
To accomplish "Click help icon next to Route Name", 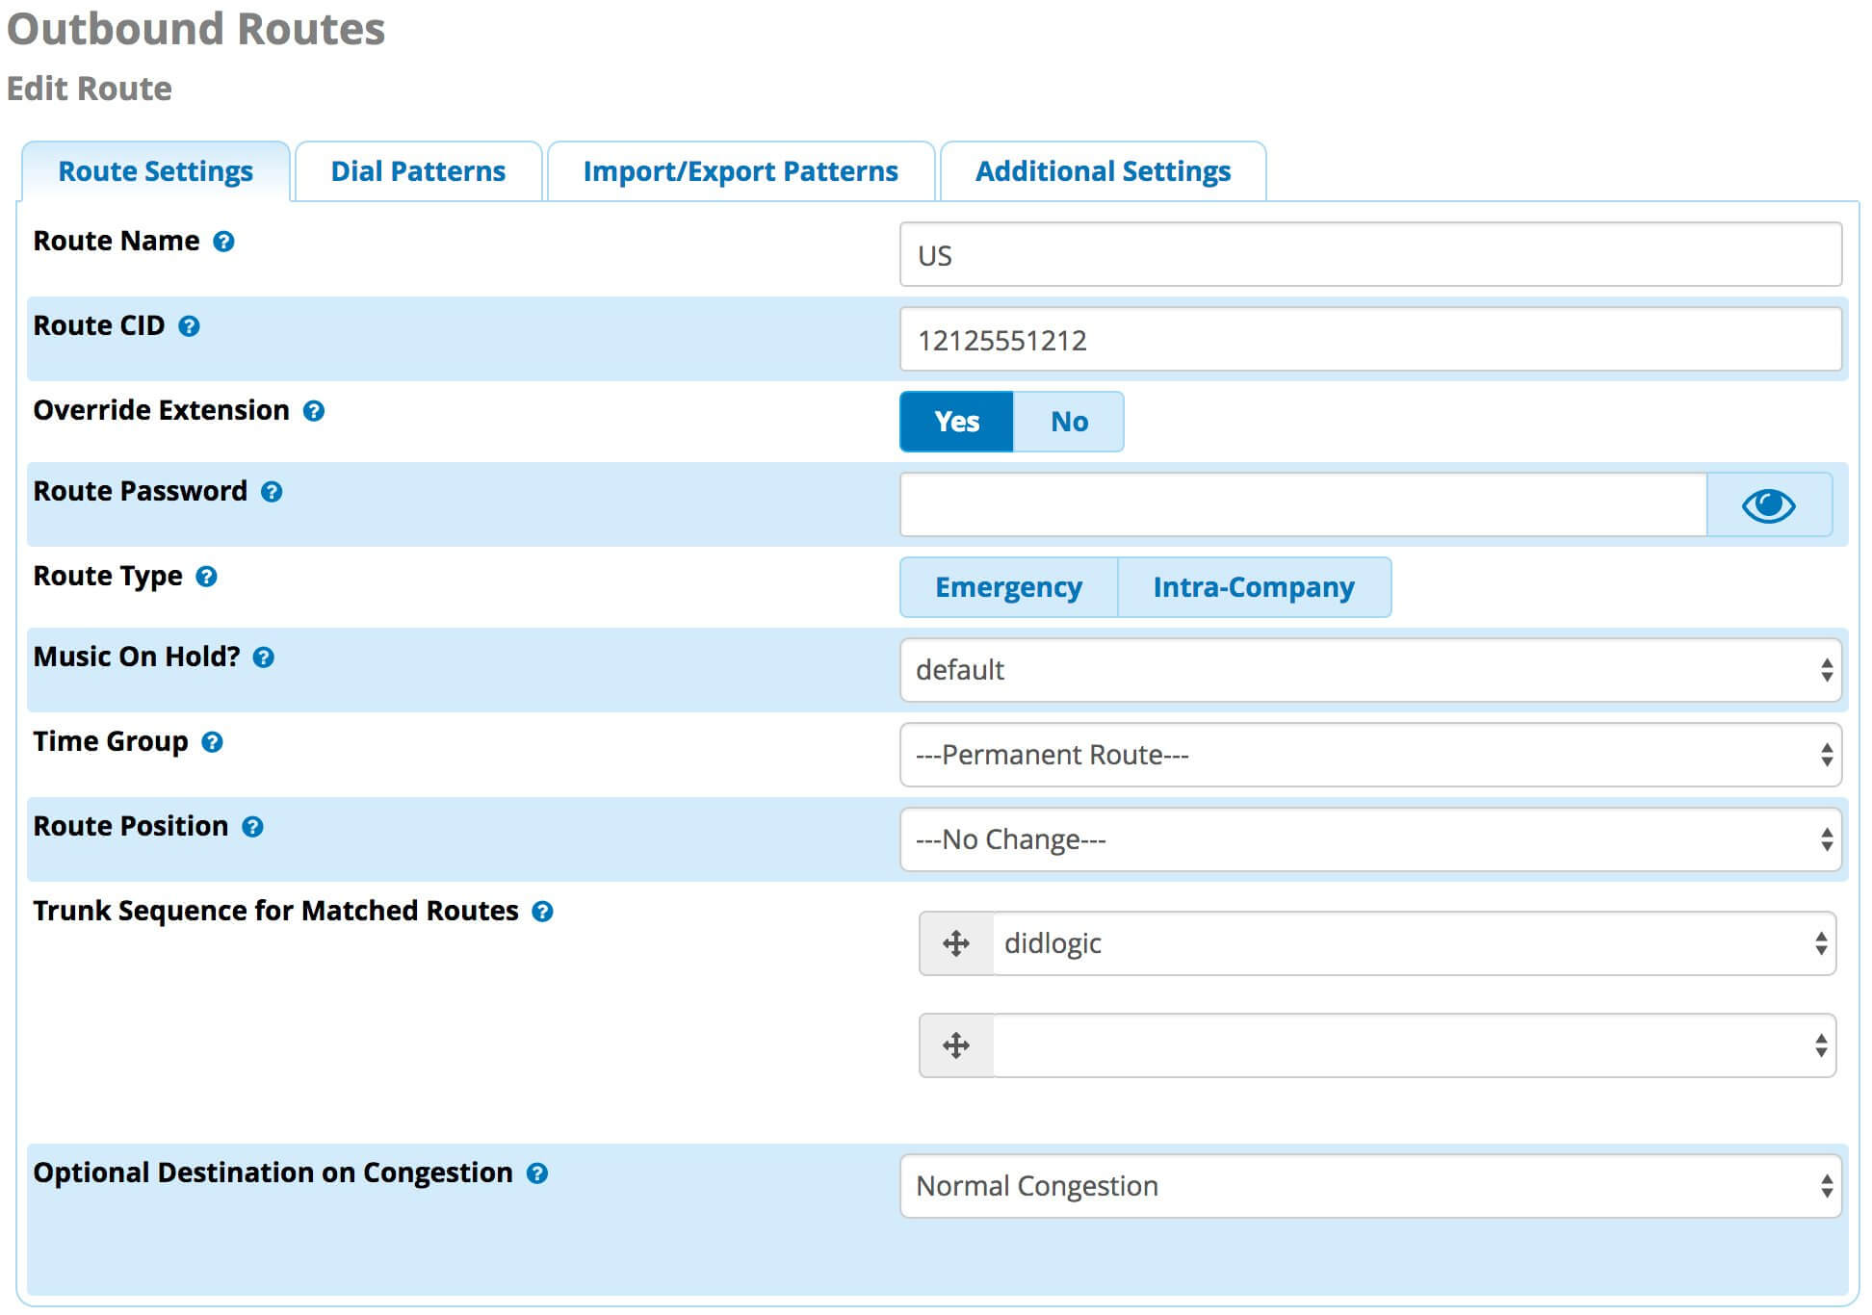I will pyautogui.click(x=223, y=242).
